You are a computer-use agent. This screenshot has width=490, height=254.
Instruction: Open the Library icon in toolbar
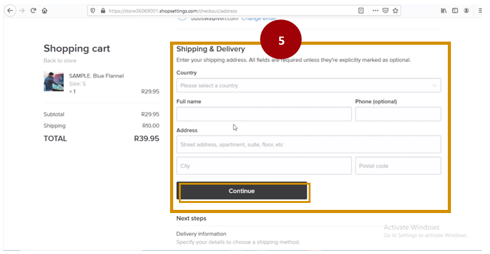click(444, 11)
